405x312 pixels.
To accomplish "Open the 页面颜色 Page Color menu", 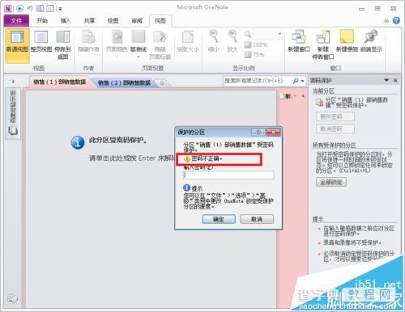I will coord(117,44).
